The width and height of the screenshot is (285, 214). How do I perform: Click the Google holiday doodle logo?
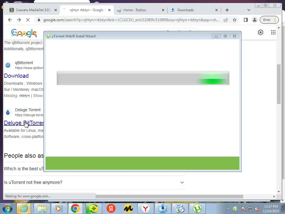(x=24, y=33)
